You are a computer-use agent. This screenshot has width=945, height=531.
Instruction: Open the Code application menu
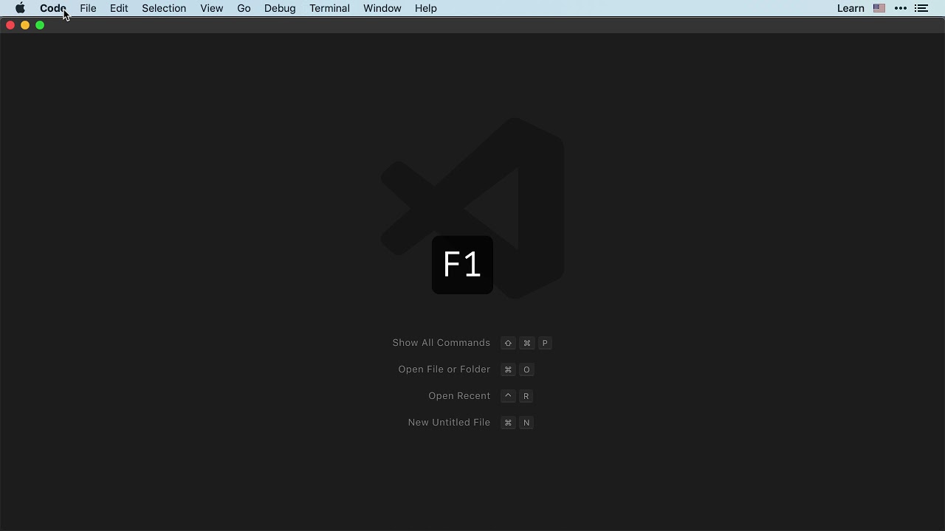click(x=53, y=8)
